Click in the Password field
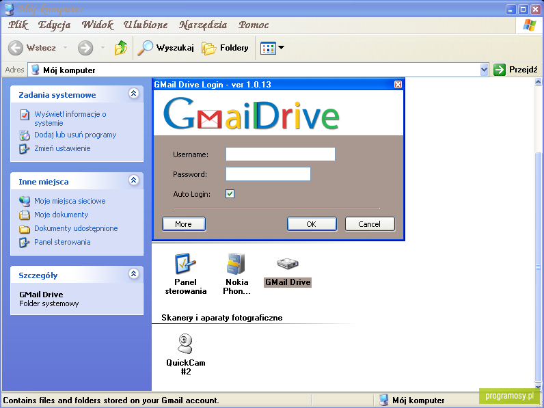 click(268, 174)
